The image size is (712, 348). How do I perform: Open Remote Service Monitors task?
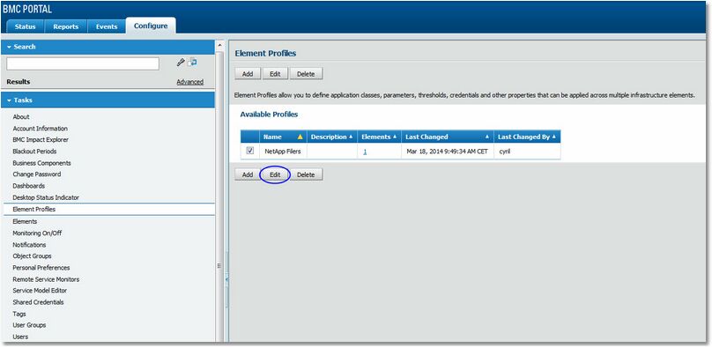pos(46,279)
